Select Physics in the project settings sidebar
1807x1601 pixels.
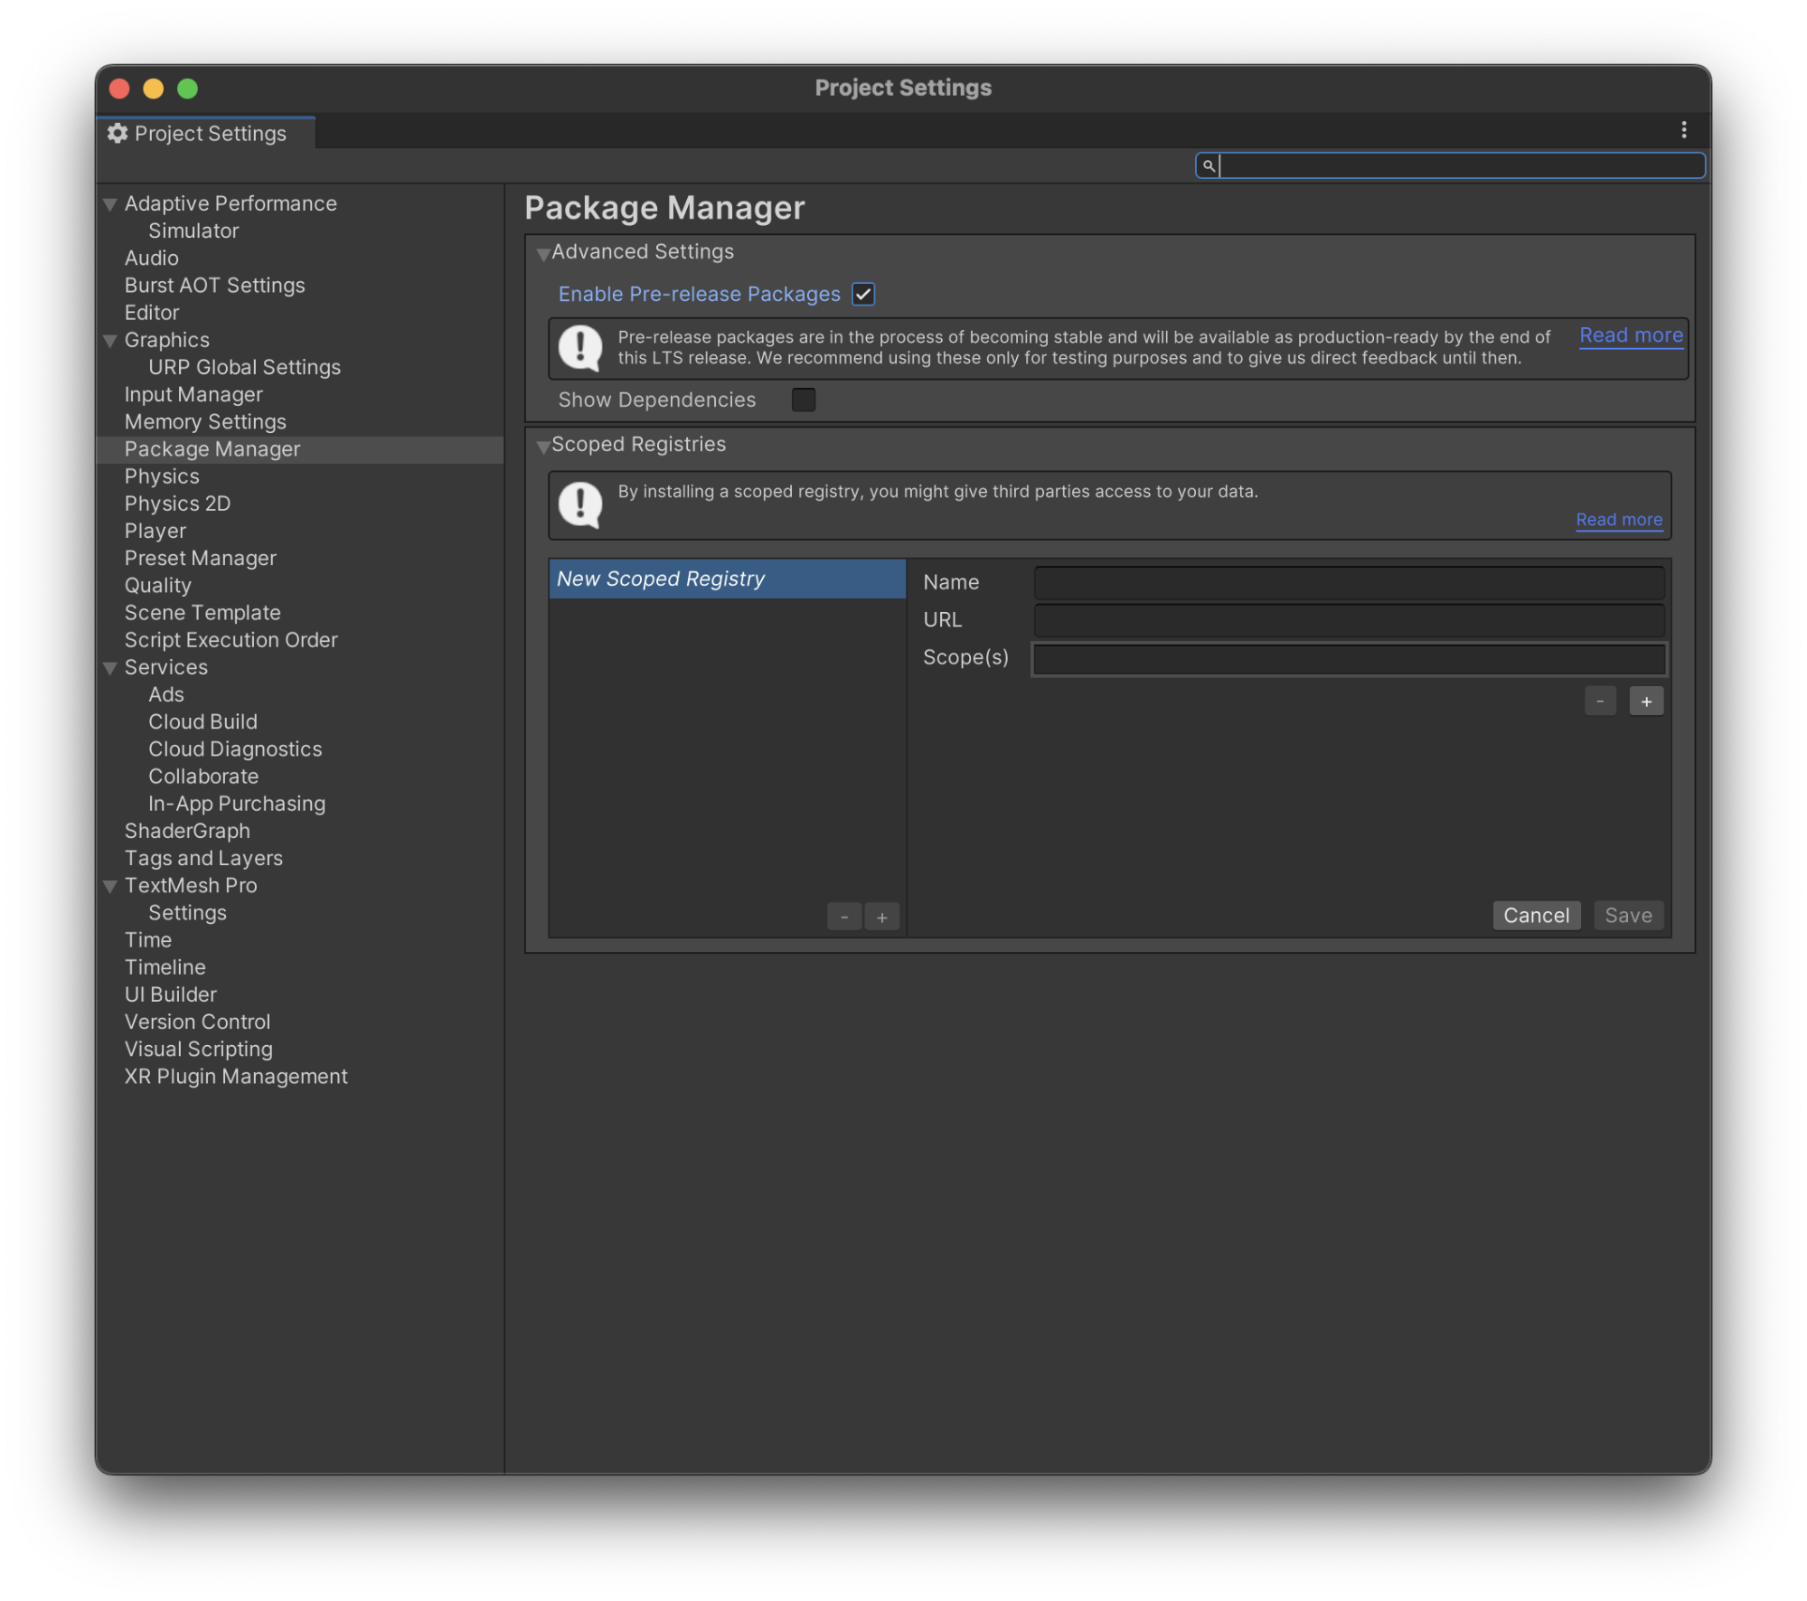click(x=159, y=476)
